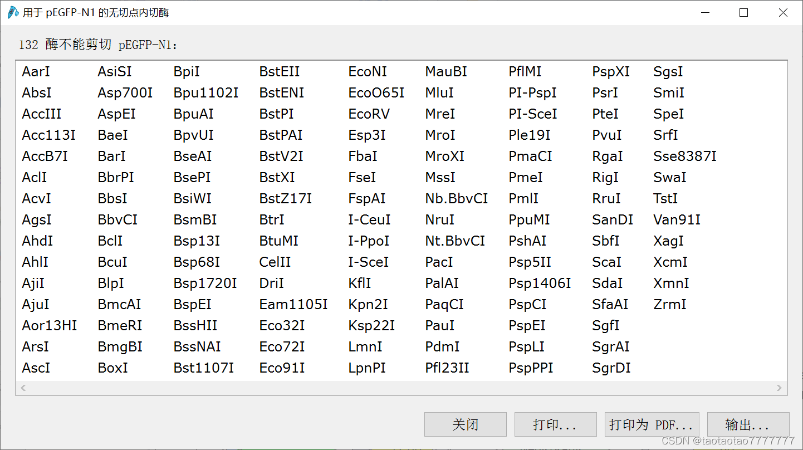The width and height of the screenshot is (803, 450).
Task: Select enzyme BpiI
Action: [x=187, y=72]
